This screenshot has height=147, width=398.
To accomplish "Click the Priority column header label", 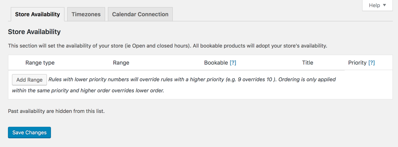I will tap(357, 63).
